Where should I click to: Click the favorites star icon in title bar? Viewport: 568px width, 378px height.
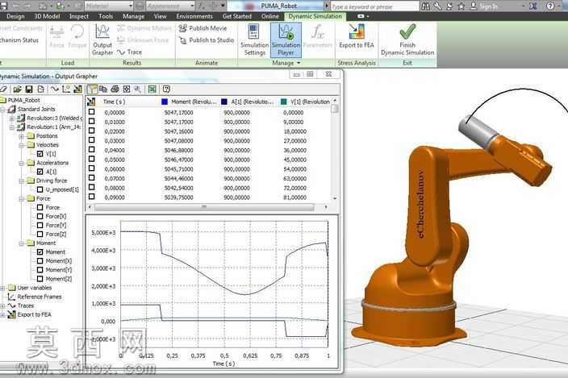pos(461,6)
